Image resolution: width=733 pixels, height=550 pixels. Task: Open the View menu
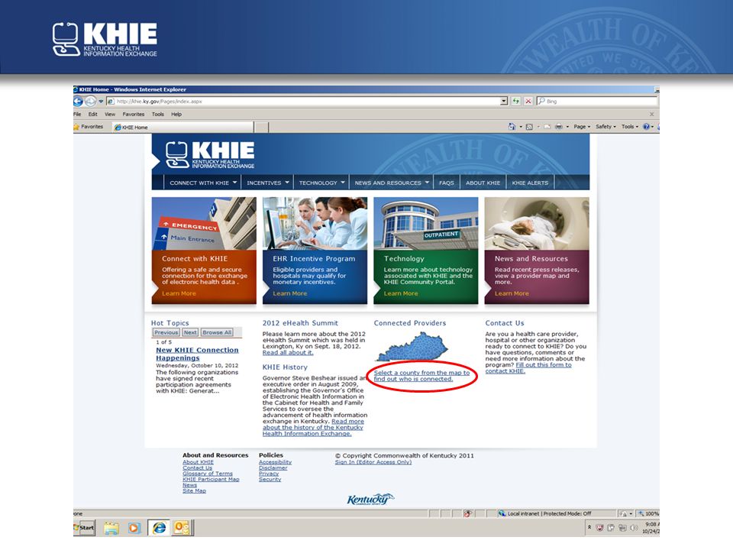[110, 114]
